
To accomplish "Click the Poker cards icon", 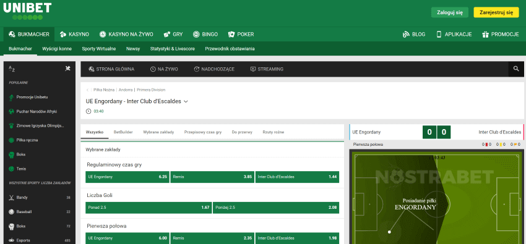I will click(x=231, y=34).
